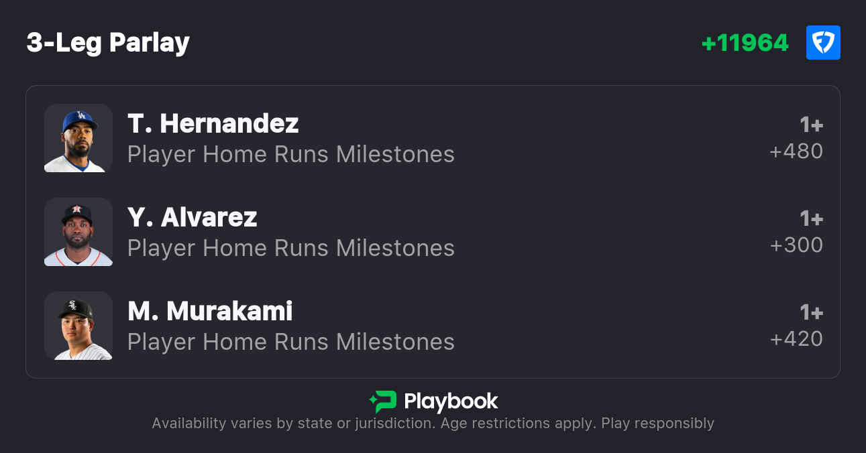Image resolution: width=866 pixels, height=453 pixels.
Task: Click the +420 odds for Murakami
Action: (x=796, y=339)
